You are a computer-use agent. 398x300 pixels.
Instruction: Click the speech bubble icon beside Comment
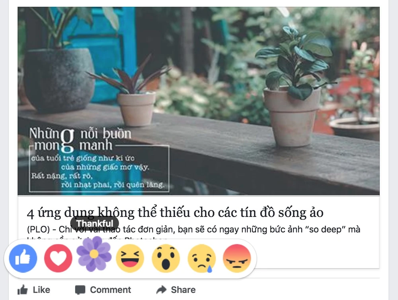coord(80,290)
